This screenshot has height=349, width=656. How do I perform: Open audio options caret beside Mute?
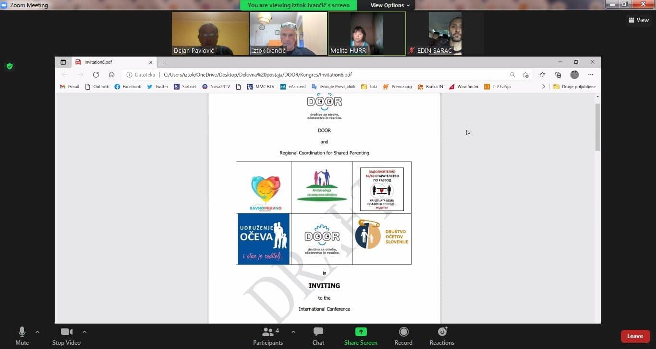coord(37,332)
